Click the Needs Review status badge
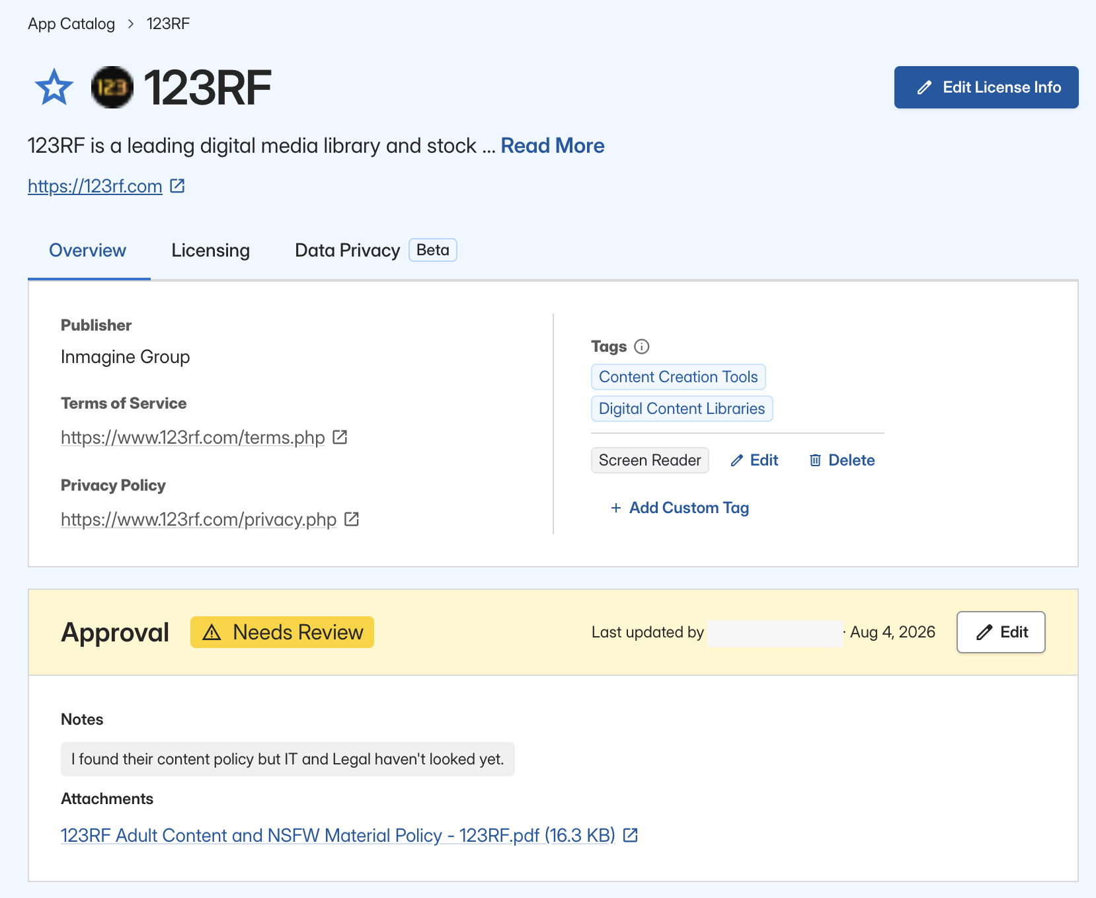The width and height of the screenshot is (1096, 898). coord(282,632)
